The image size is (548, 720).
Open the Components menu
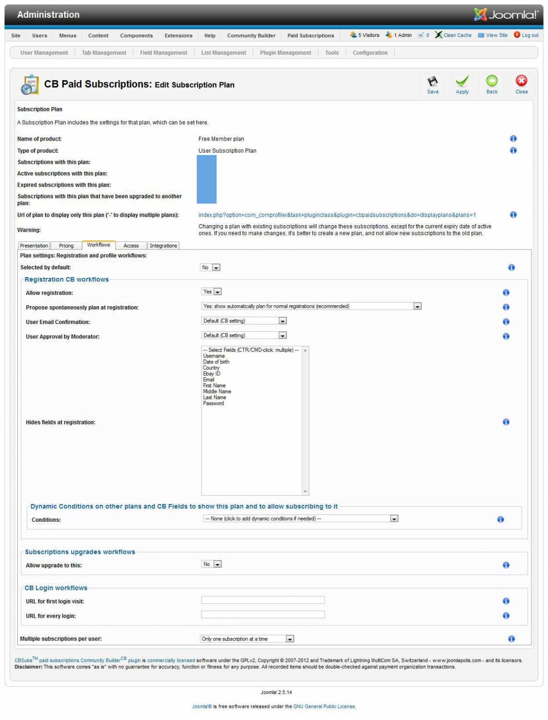[136, 36]
